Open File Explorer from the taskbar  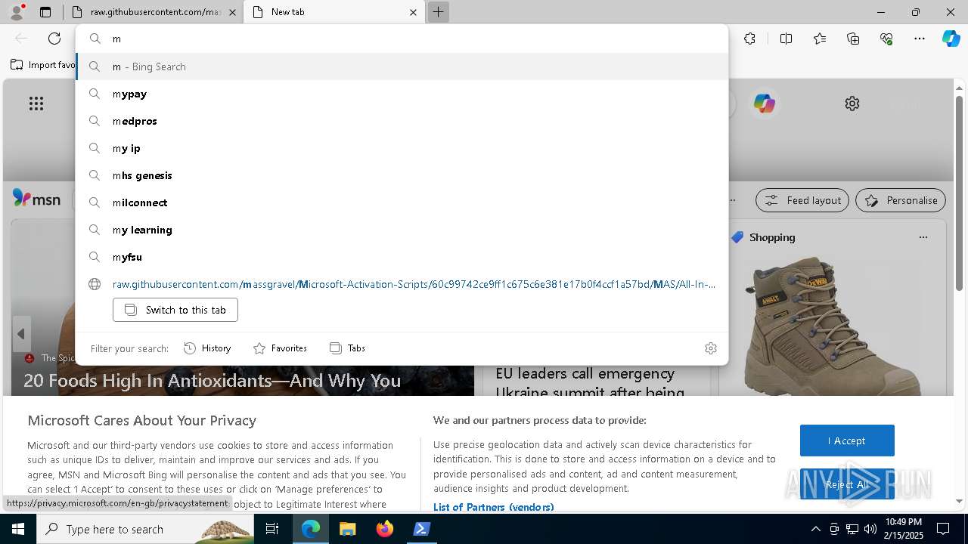(347, 529)
